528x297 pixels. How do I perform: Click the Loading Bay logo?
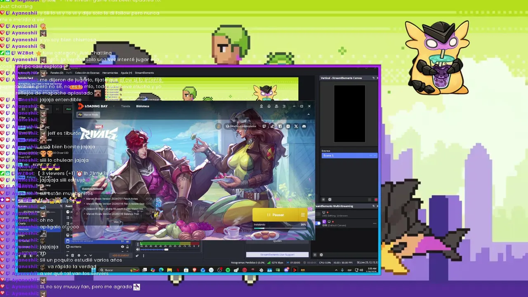[x=93, y=106]
